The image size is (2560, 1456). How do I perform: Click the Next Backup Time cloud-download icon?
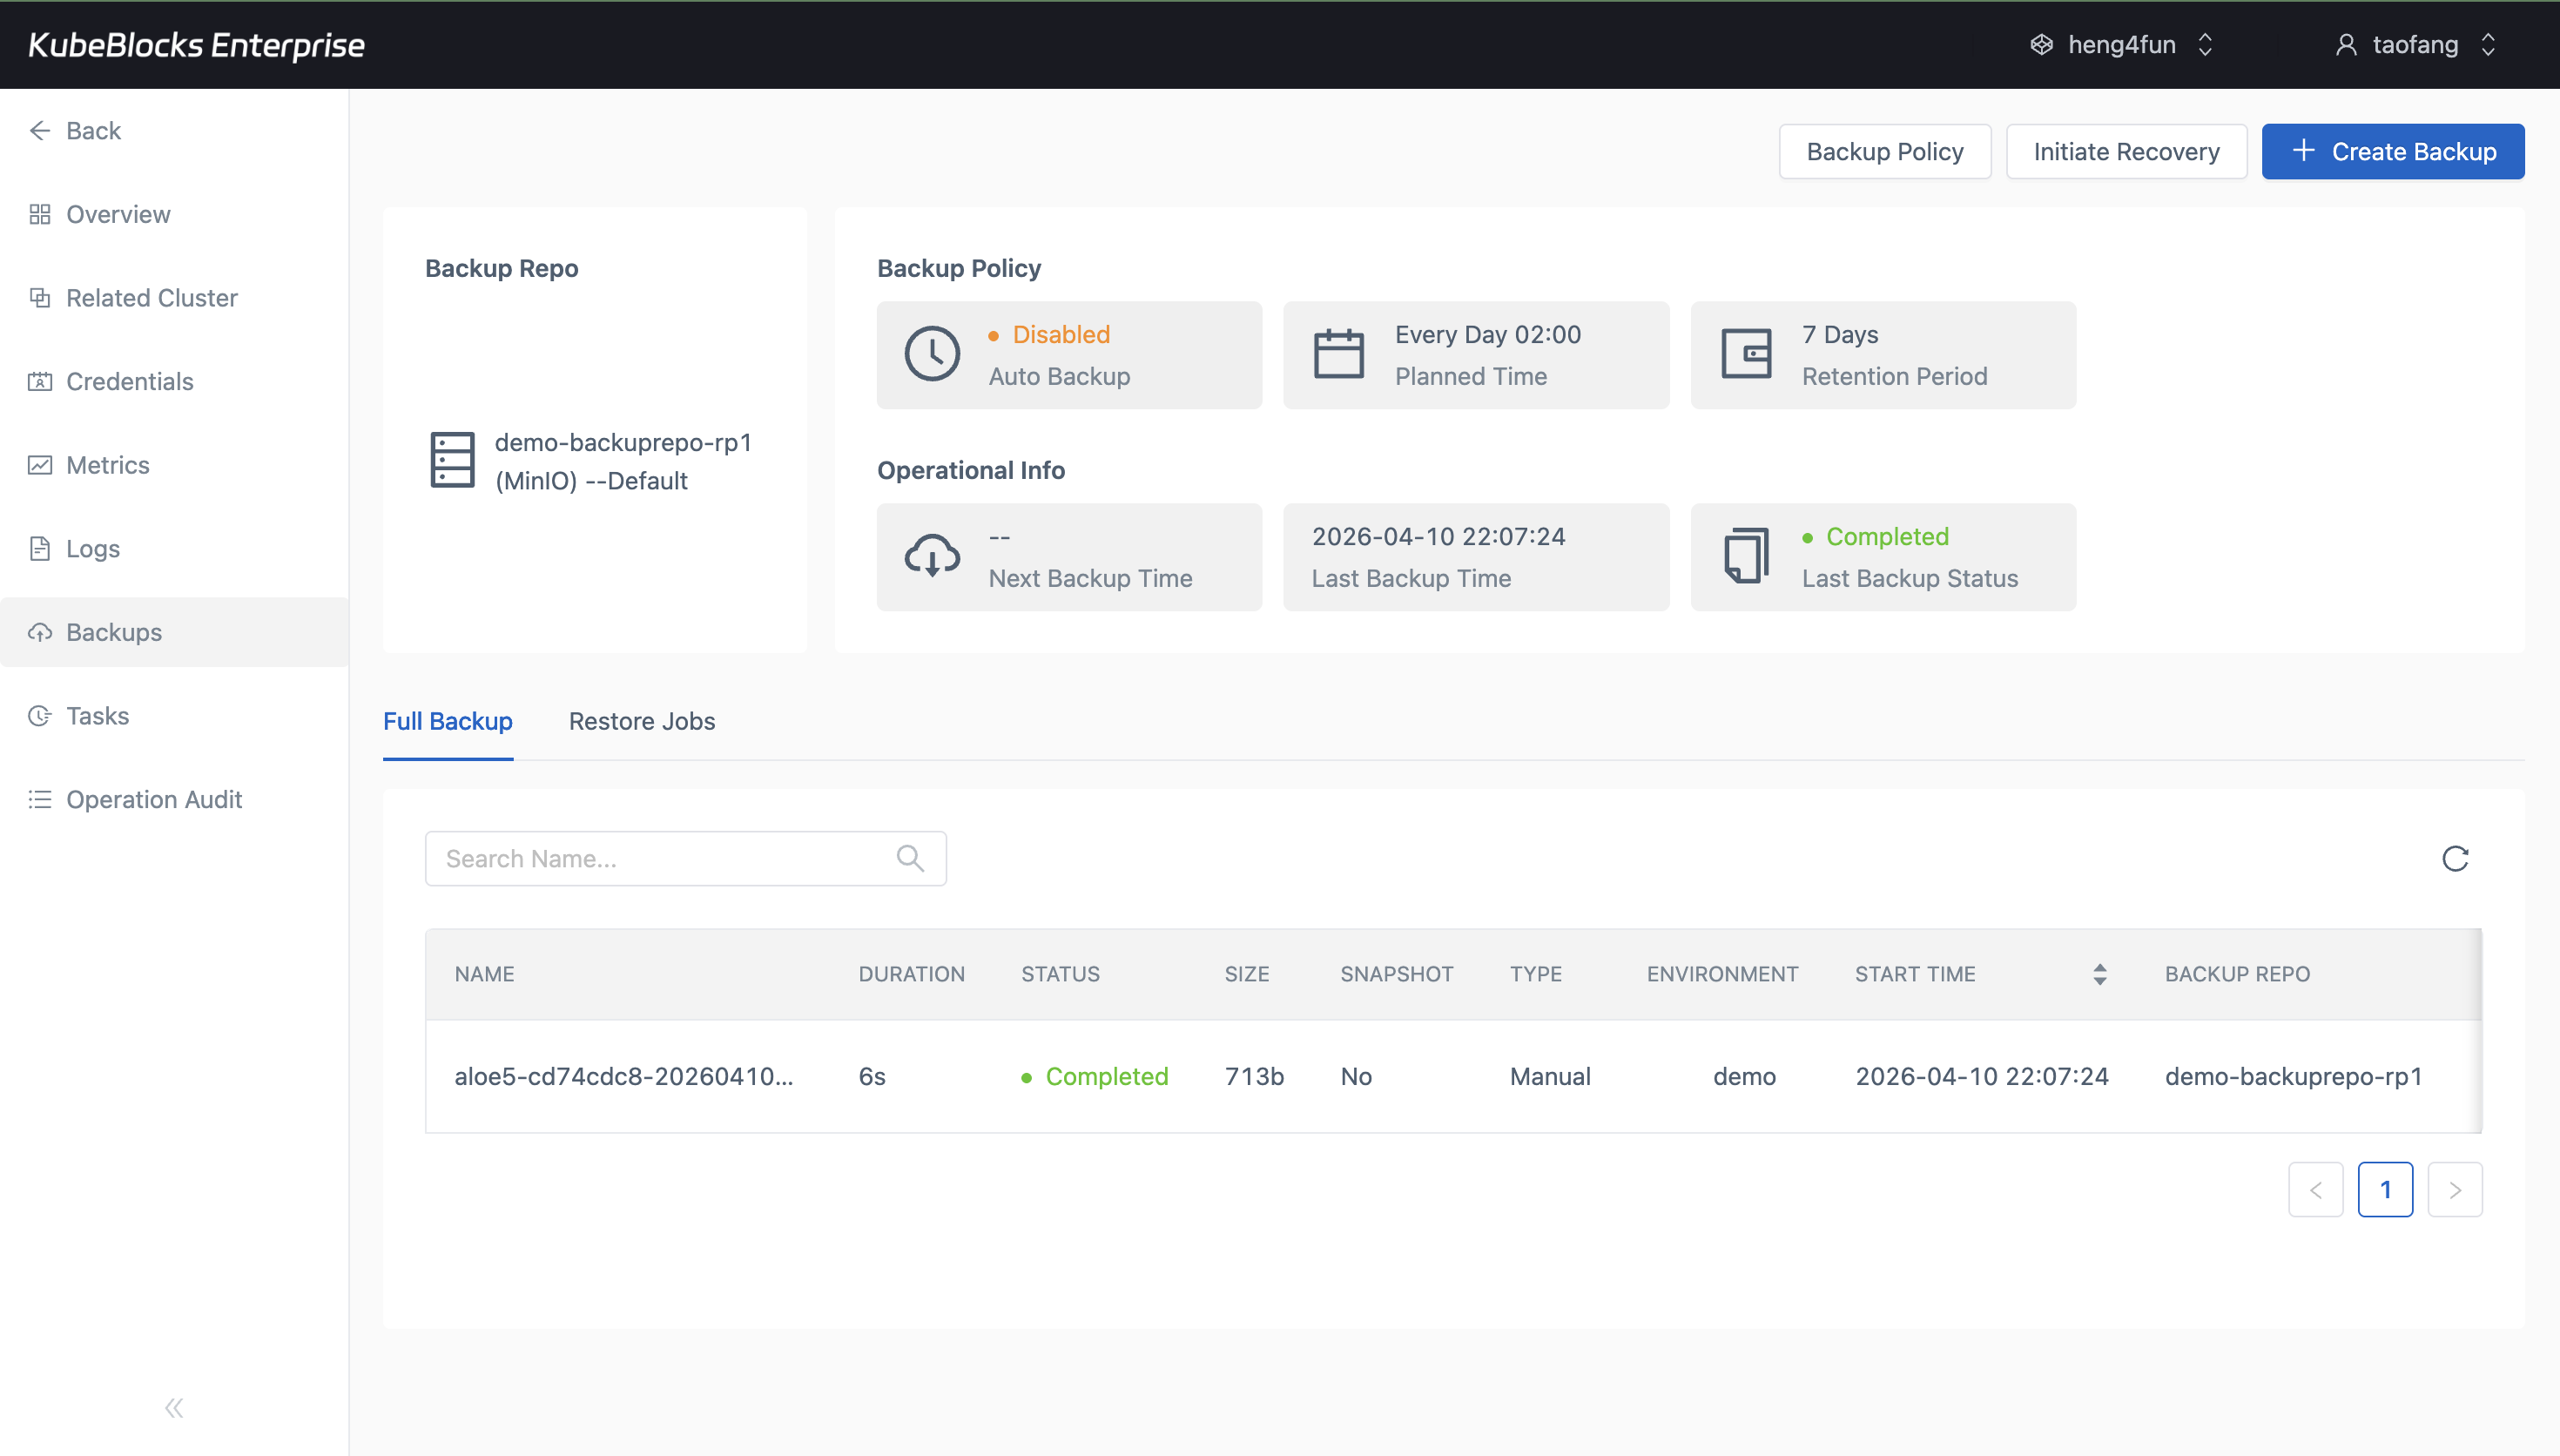932,556
